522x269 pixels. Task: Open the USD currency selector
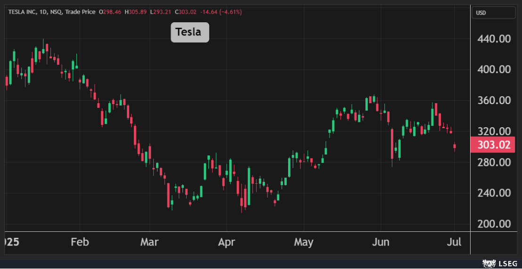(493, 13)
